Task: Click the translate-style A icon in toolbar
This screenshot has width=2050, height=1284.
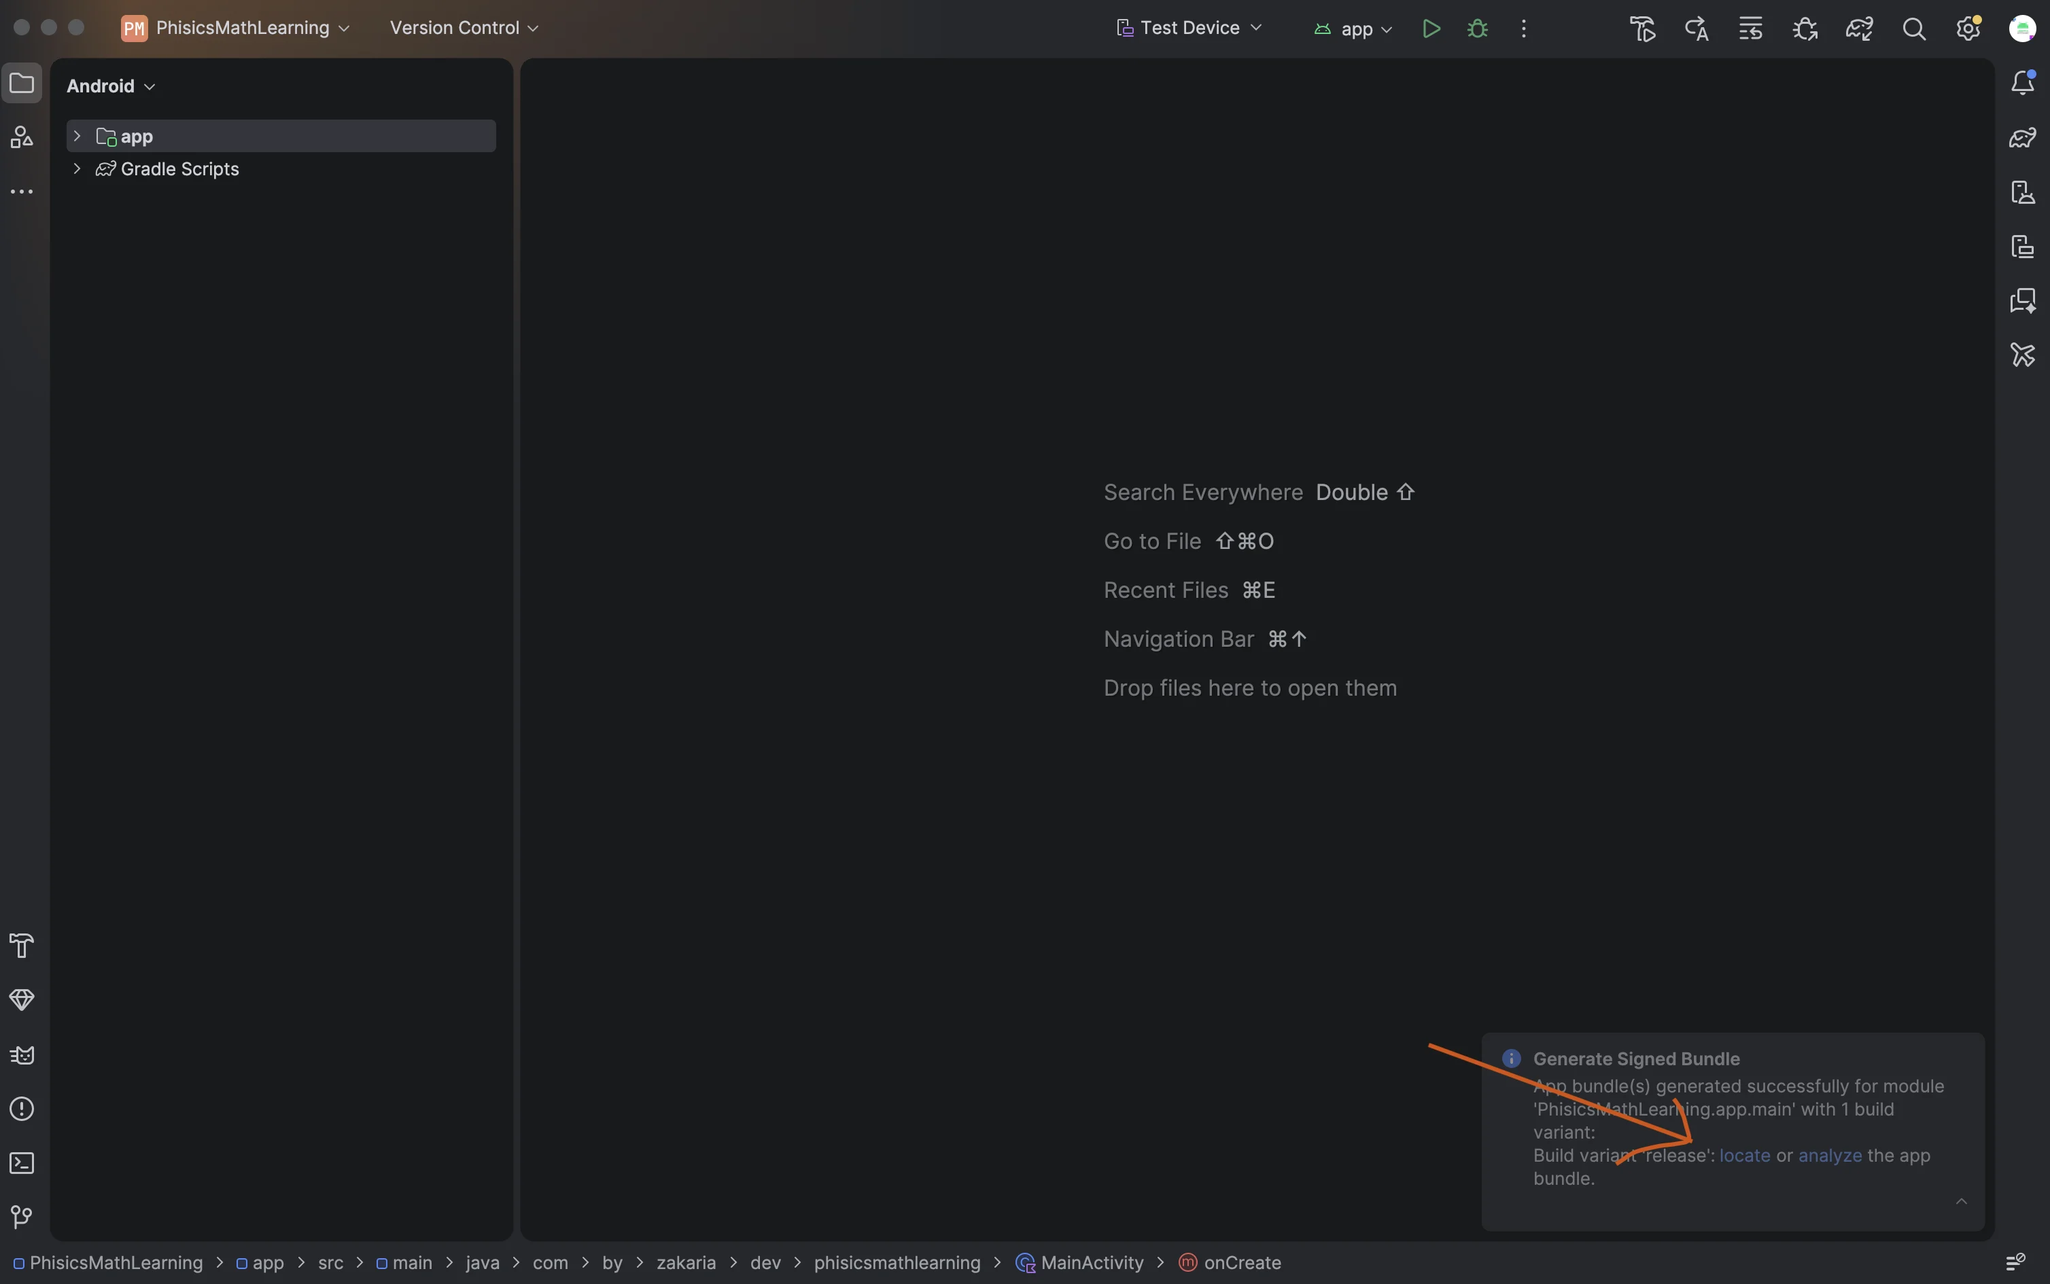Action: [x=1697, y=29]
